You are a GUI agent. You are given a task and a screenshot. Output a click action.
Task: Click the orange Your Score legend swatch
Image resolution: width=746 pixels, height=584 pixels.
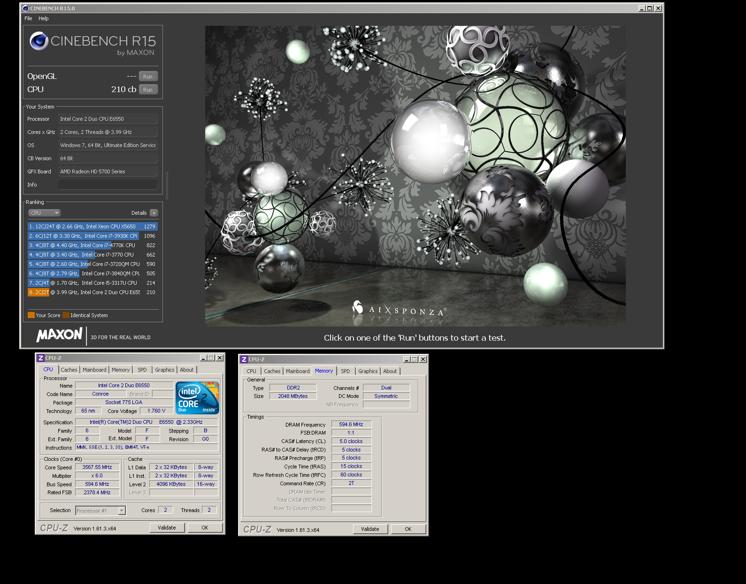pos(31,315)
